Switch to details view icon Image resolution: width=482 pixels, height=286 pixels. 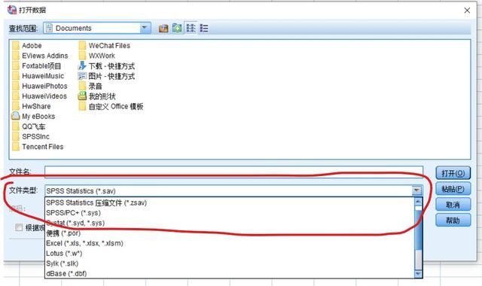204,29
